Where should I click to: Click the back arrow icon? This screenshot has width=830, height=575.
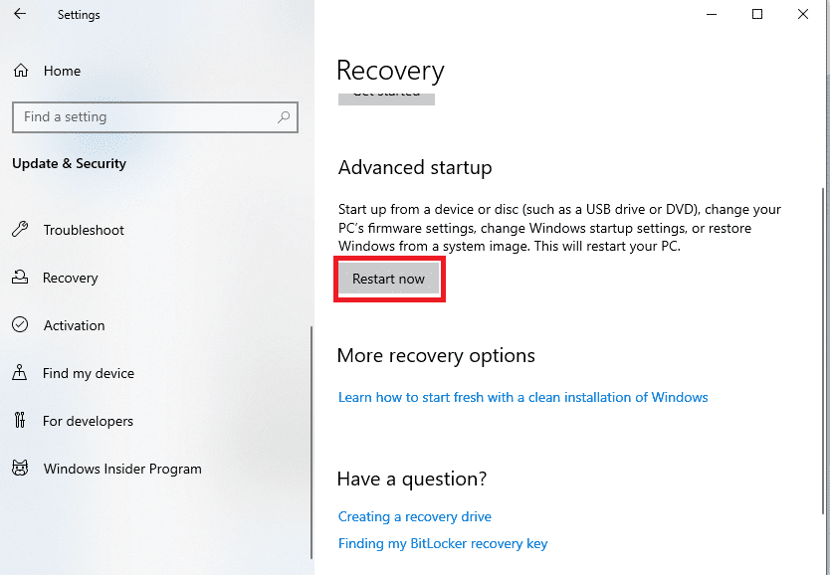(20, 14)
